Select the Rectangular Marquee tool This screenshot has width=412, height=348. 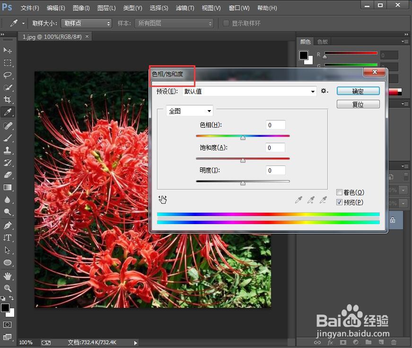coord(8,62)
